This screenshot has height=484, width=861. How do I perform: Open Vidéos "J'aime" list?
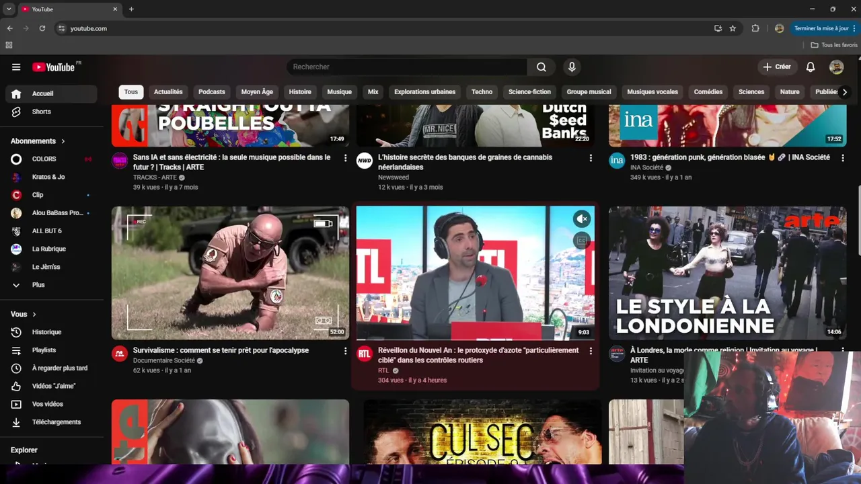51,386
